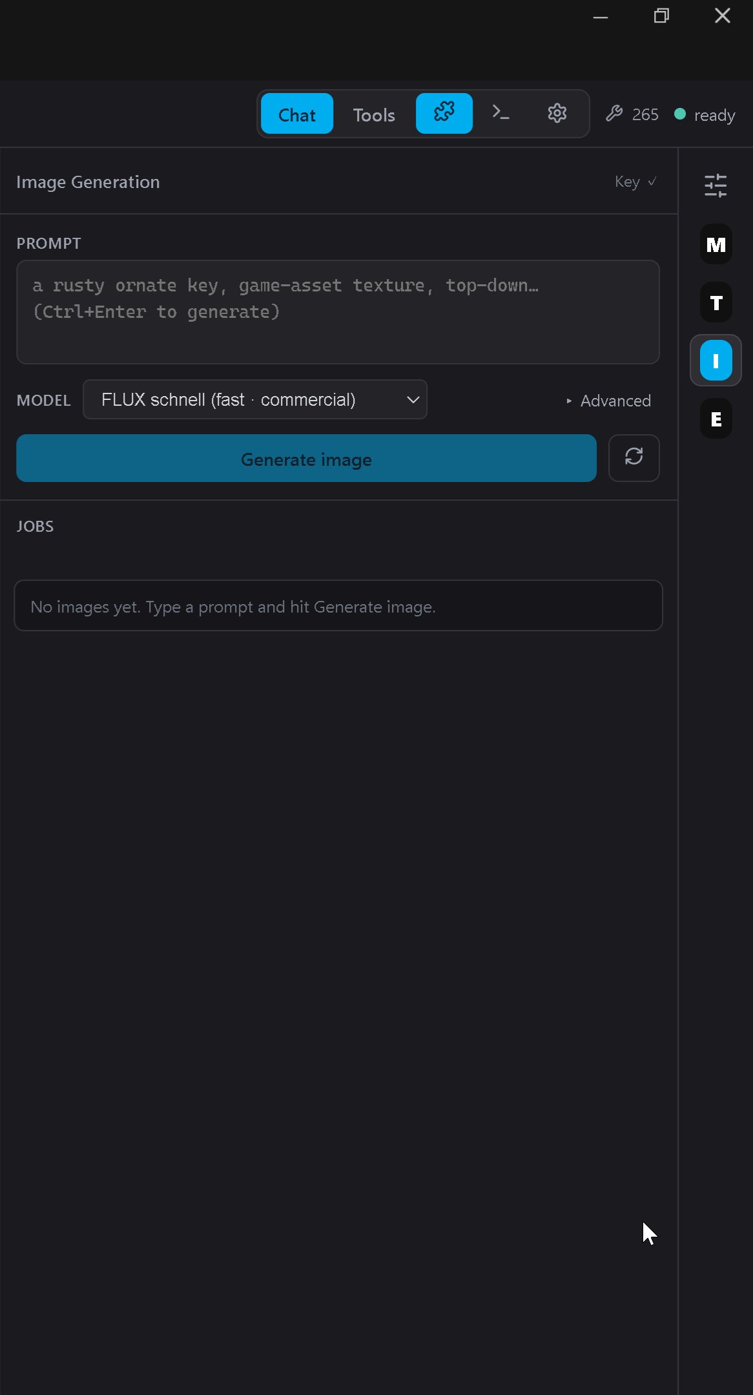Open the terminal prompt tab
This screenshot has width=753, height=1395.
click(500, 114)
